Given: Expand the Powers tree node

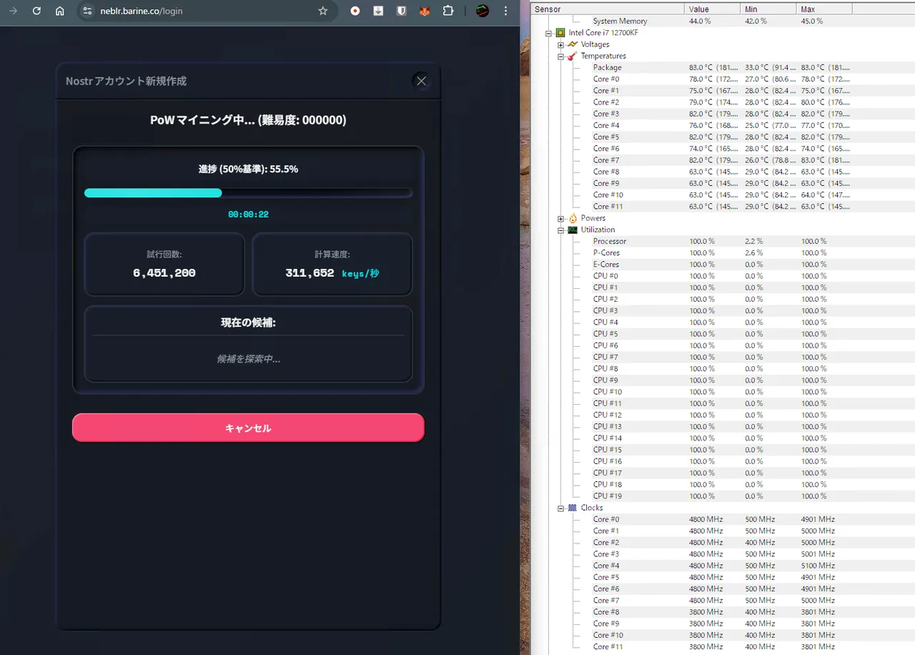Looking at the screenshot, I should point(561,218).
